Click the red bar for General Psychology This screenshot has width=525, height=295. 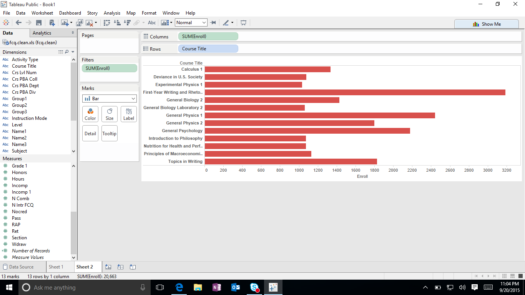307,131
